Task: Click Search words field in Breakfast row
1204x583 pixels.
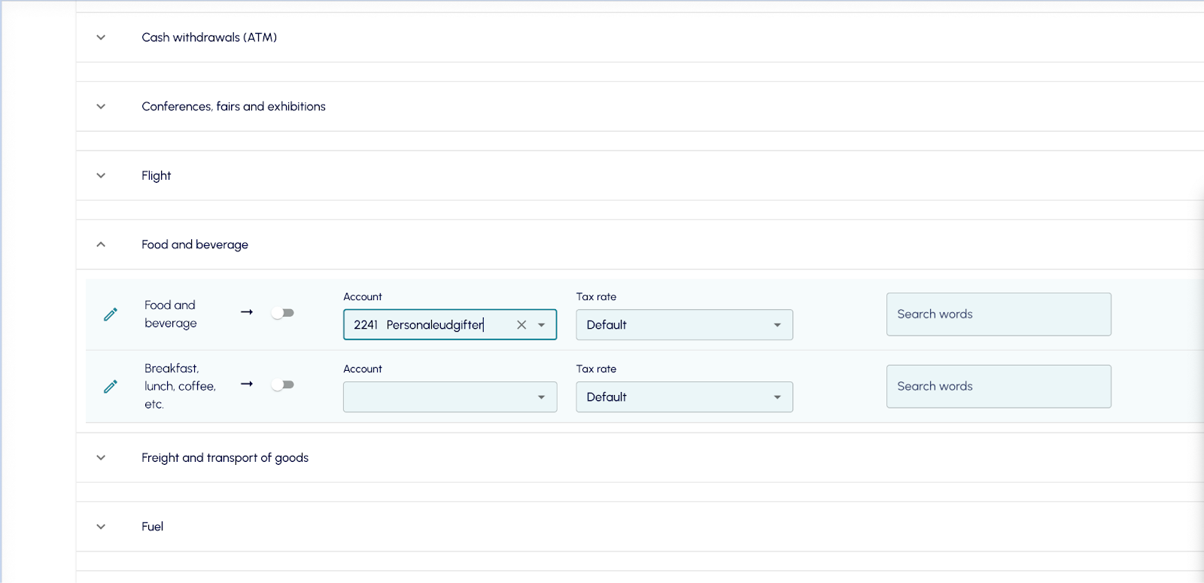Action: coord(998,387)
